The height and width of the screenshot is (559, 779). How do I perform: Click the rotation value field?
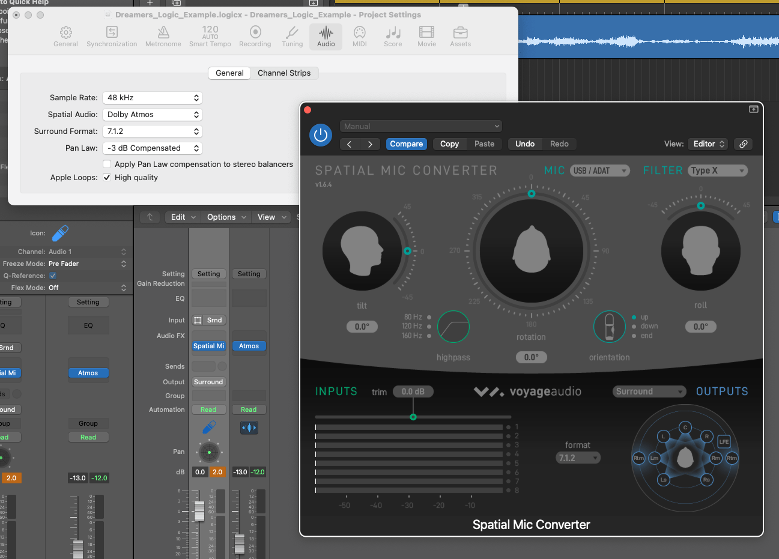531,357
